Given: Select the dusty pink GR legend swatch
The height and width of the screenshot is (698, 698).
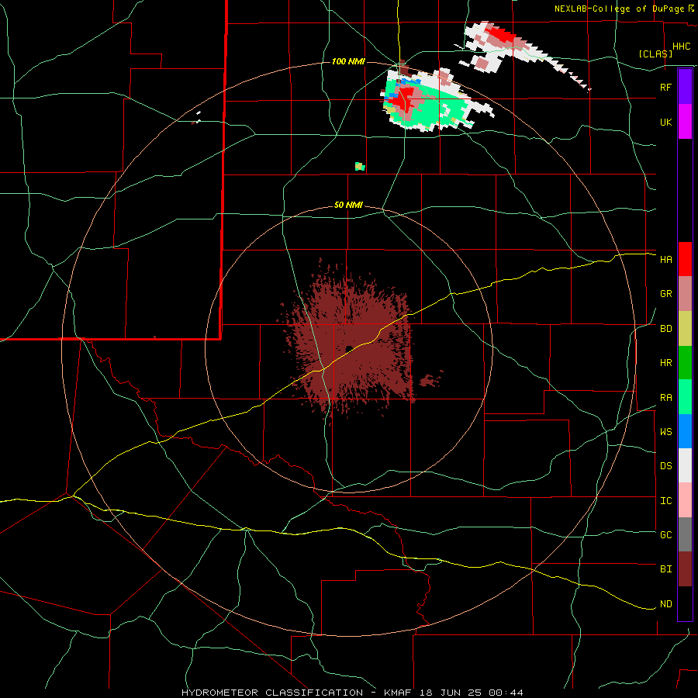Looking at the screenshot, I should coord(685,294).
